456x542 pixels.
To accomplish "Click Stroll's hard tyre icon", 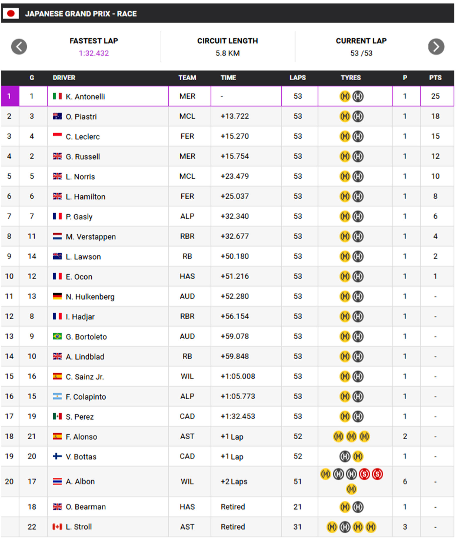I will [x=345, y=527].
